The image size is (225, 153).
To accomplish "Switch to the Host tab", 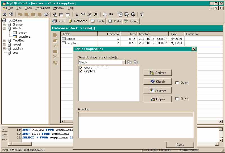I will (58, 21).
